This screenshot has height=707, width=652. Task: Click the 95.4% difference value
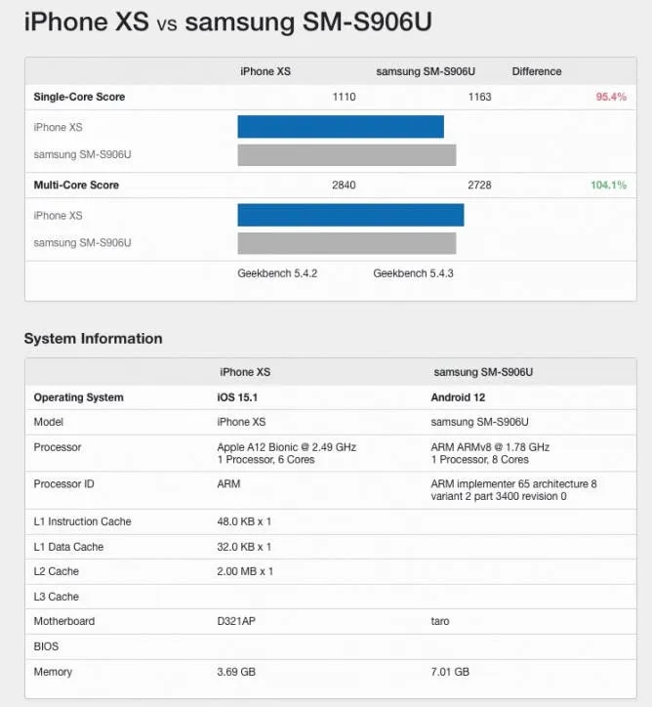[x=610, y=97]
